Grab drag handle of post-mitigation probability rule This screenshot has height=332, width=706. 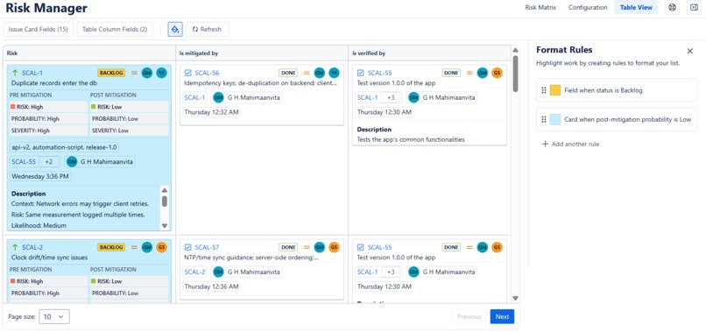(x=543, y=119)
